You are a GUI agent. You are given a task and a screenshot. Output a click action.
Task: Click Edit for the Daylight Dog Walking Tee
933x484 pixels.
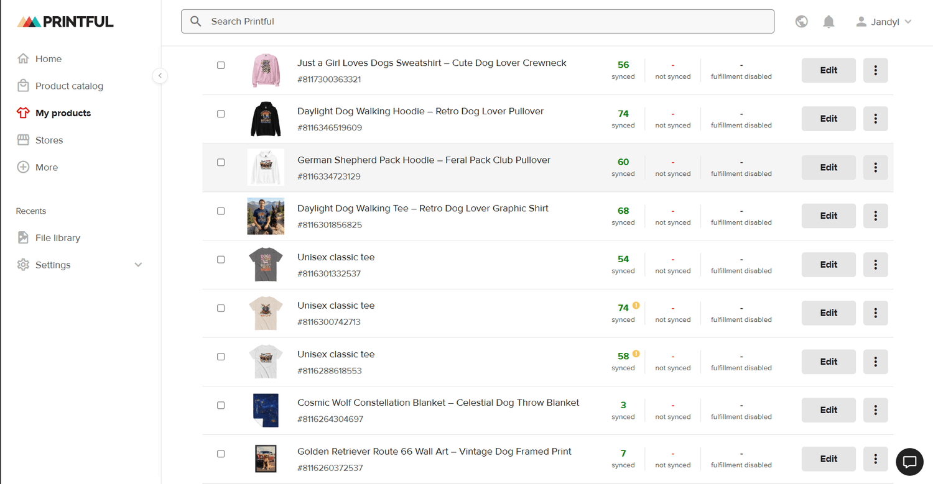[828, 216]
